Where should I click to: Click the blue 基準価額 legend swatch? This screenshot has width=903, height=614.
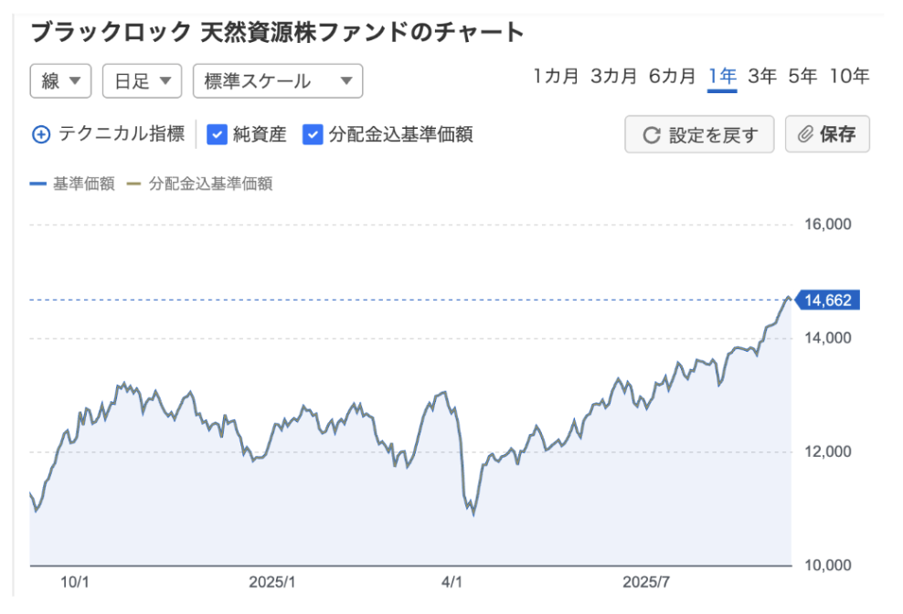click(37, 184)
